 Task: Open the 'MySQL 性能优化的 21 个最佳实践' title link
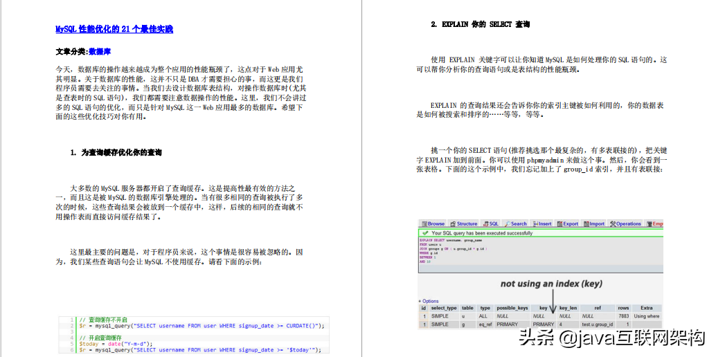pyautogui.click(x=114, y=29)
